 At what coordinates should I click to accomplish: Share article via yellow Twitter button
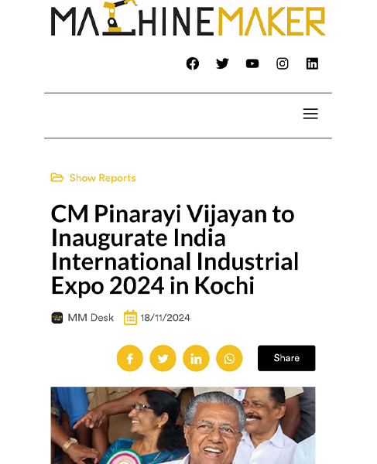(x=163, y=358)
